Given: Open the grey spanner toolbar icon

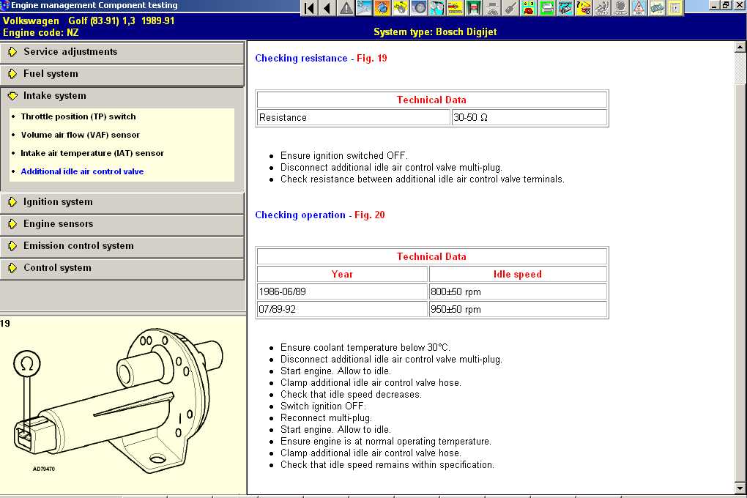Looking at the screenshot, I should 510,7.
